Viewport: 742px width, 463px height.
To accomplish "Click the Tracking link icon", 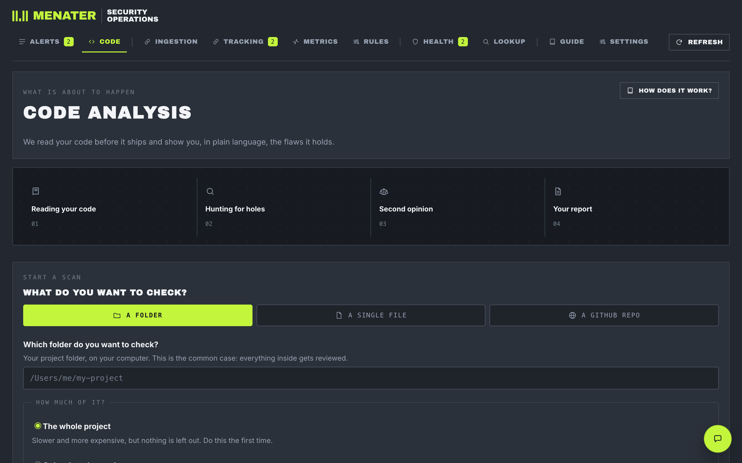I will tap(216, 42).
